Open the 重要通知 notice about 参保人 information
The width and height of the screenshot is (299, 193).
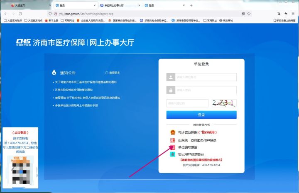[x=88, y=98]
